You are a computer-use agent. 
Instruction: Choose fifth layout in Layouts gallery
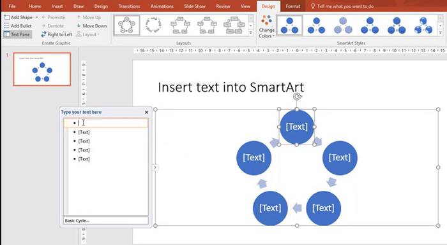(234, 25)
